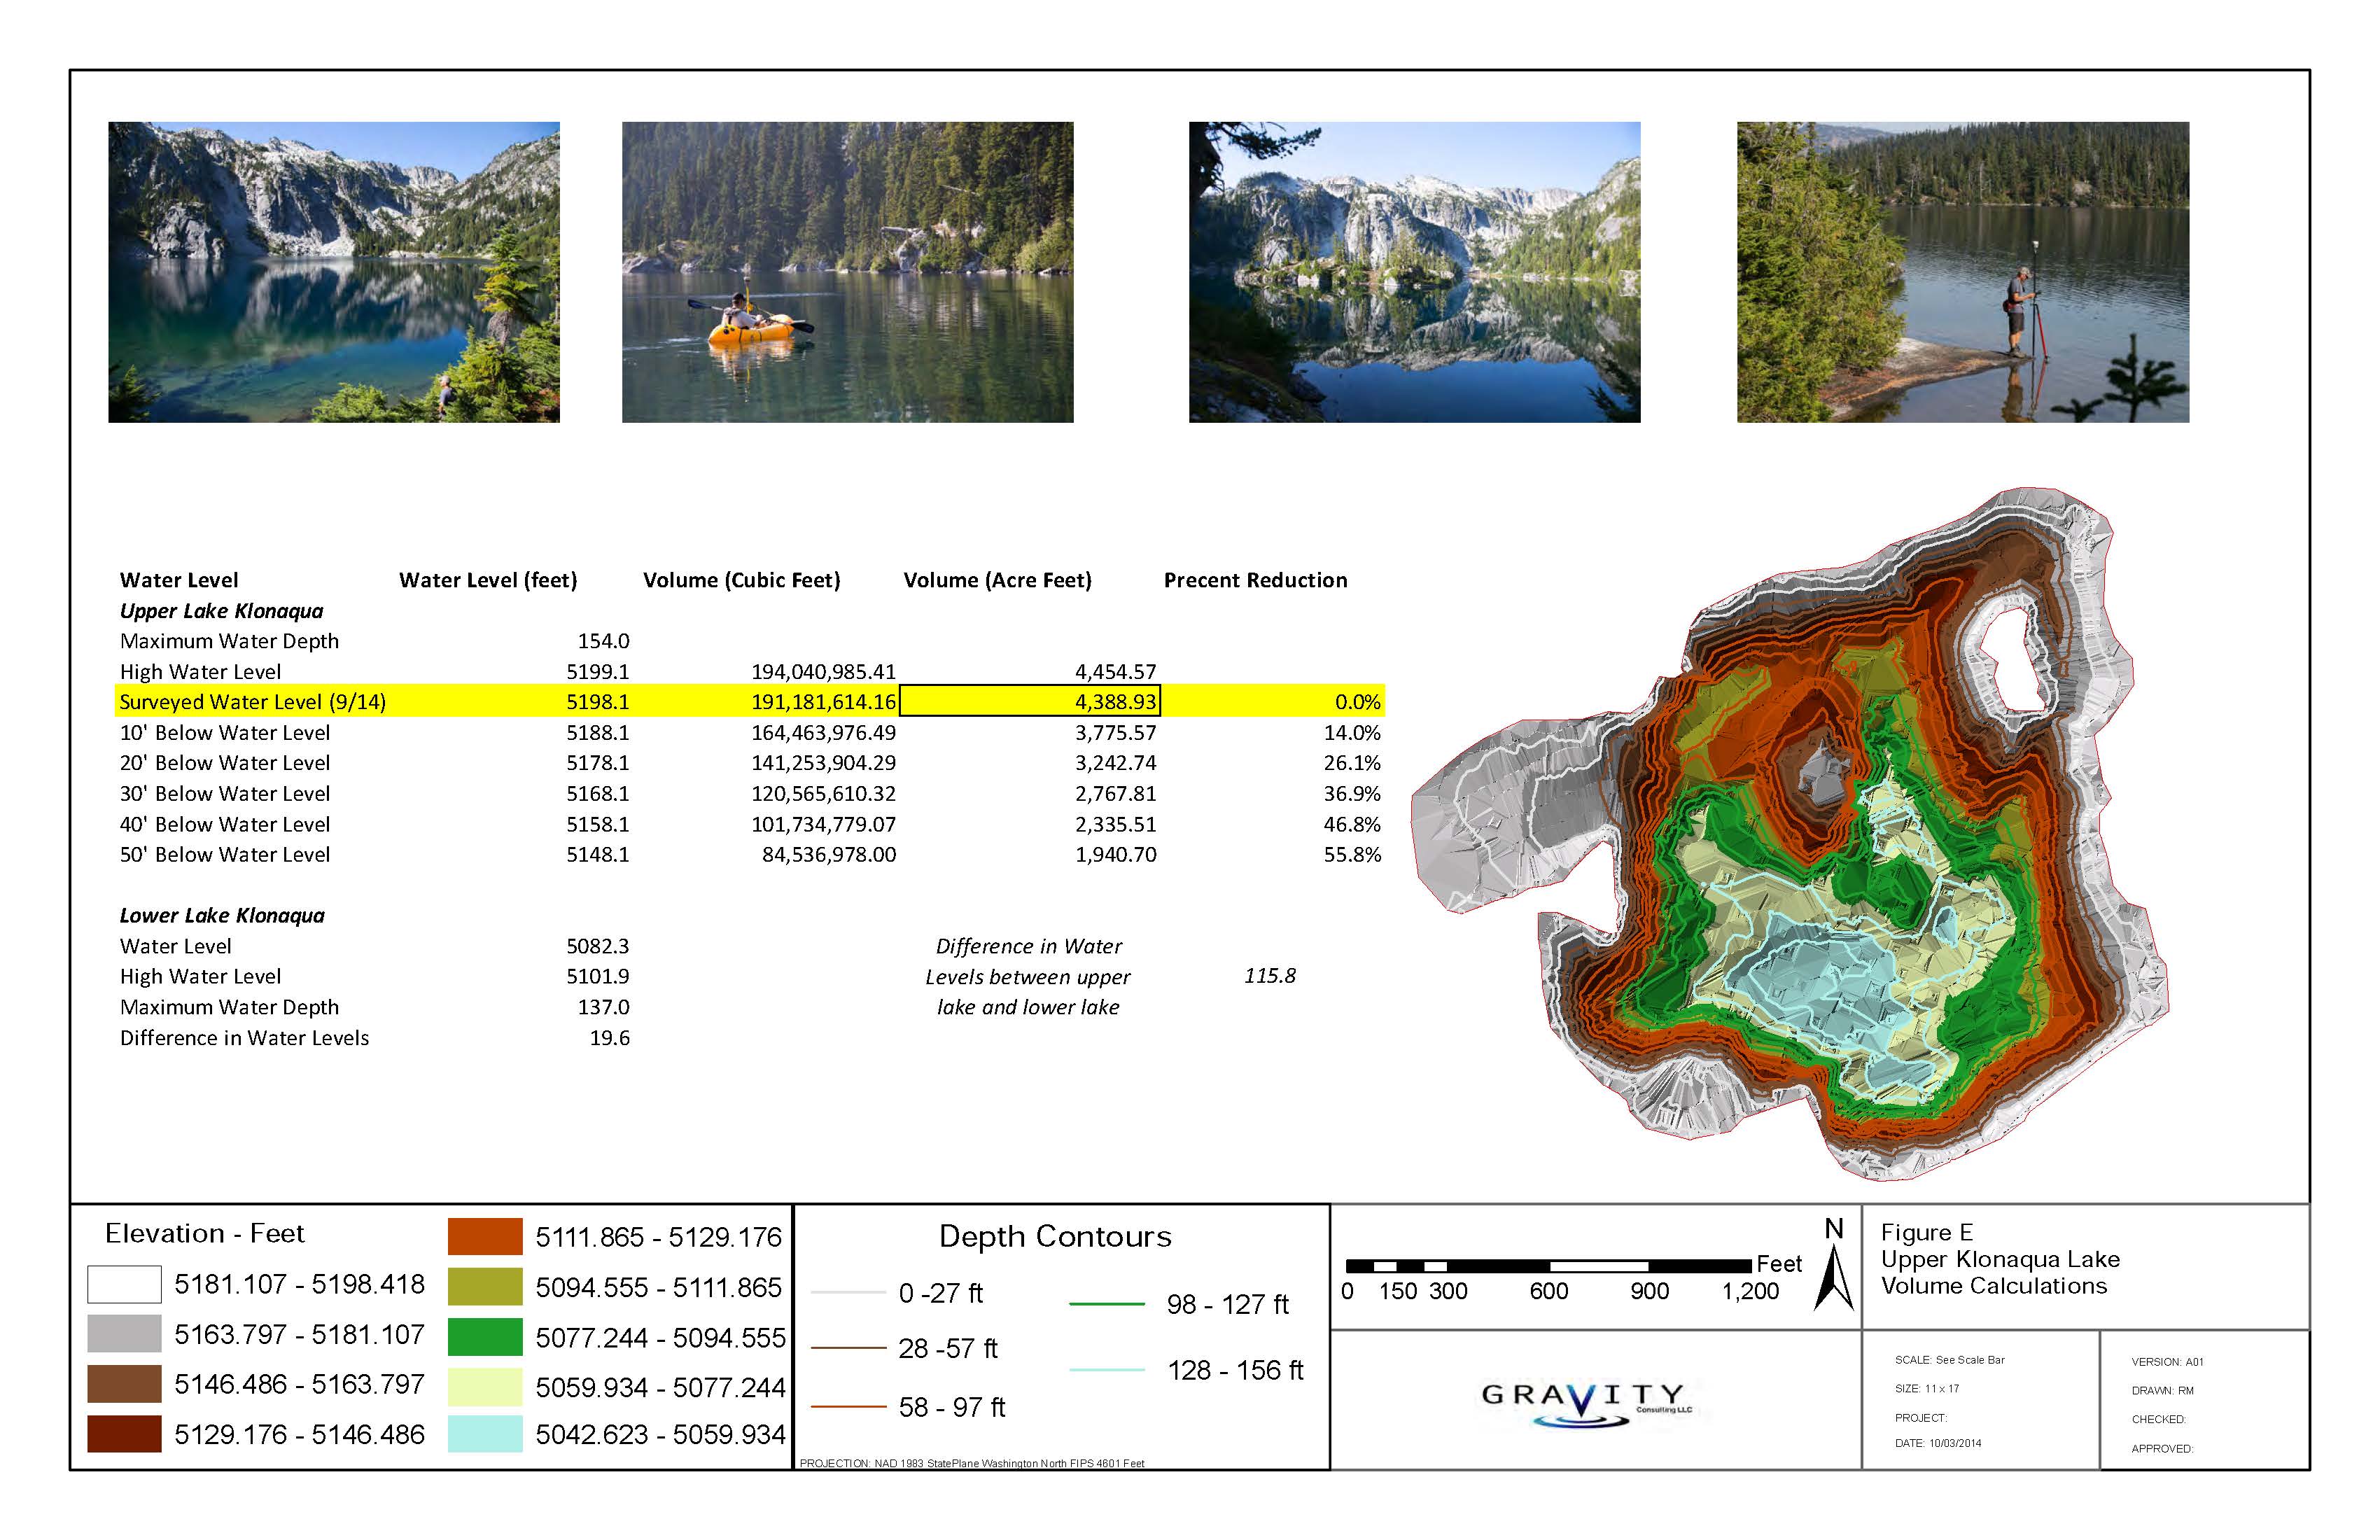Click the scale bar graphic

point(1548,1266)
